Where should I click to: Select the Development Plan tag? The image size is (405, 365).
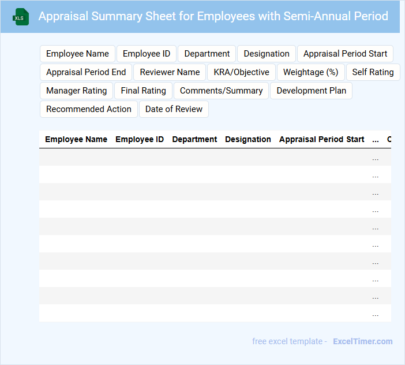(311, 91)
